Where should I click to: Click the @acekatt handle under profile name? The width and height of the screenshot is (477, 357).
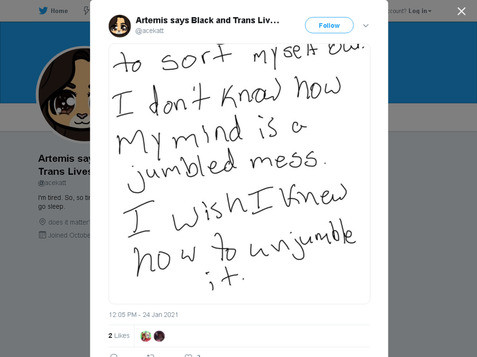tap(52, 183)
